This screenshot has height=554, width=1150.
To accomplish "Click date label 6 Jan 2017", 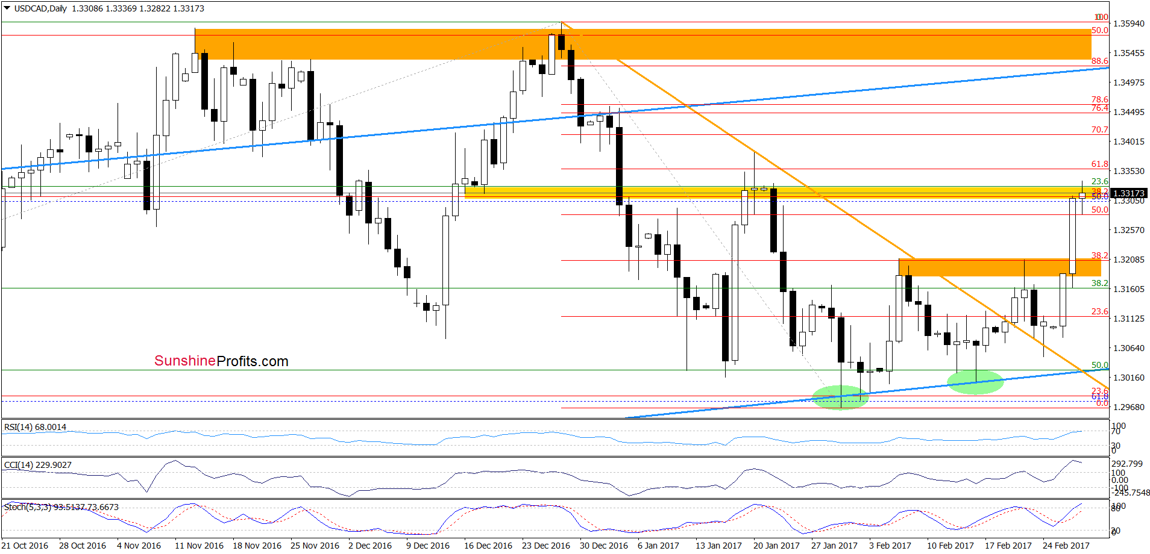I will 658,546.
